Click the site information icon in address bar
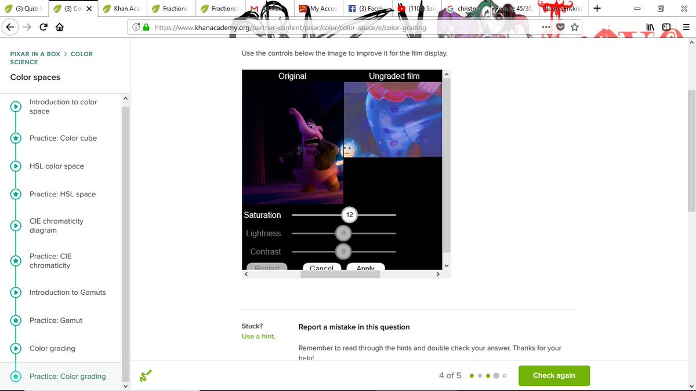 [136, 27]
